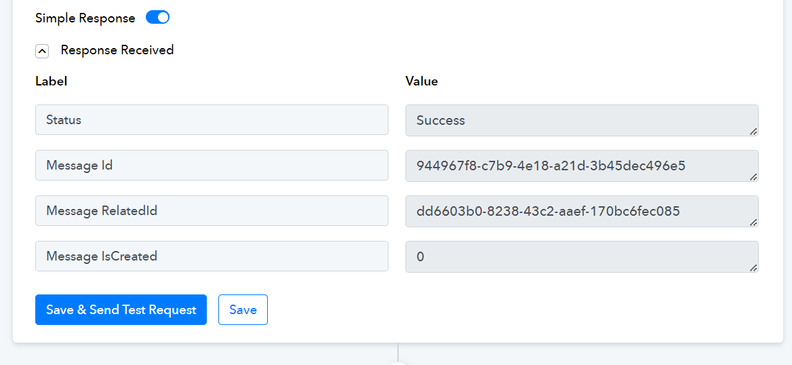
Task: Click the Value column header
Action: pyautogui.click(x=422, y=81)
